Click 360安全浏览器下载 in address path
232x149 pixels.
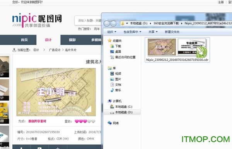point(166,23)
